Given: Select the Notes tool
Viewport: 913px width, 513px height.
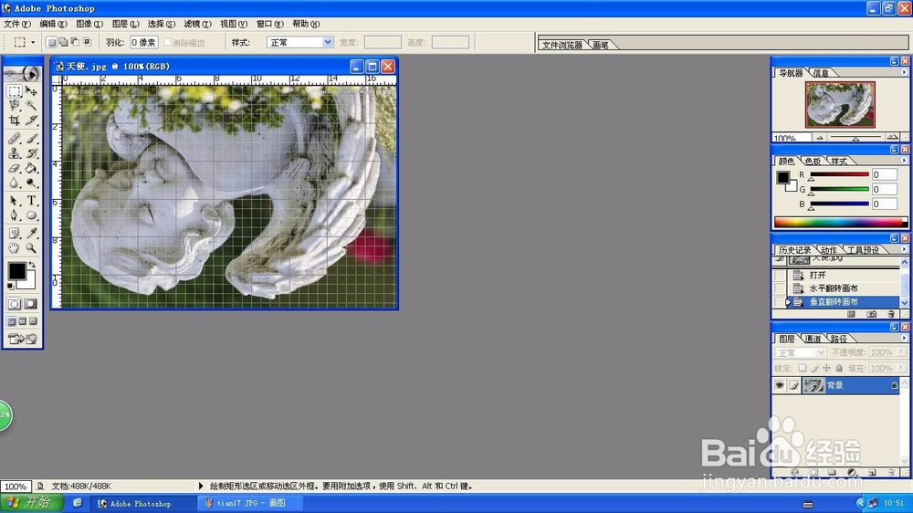Looking at the screenshot, I should point(15,234).
